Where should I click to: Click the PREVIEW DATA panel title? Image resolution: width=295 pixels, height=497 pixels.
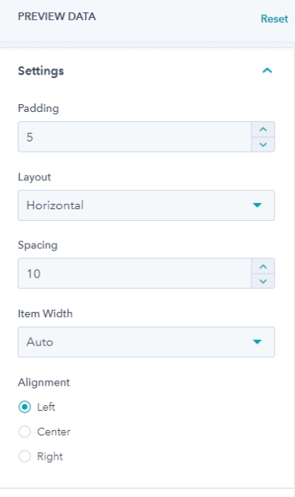57,16
